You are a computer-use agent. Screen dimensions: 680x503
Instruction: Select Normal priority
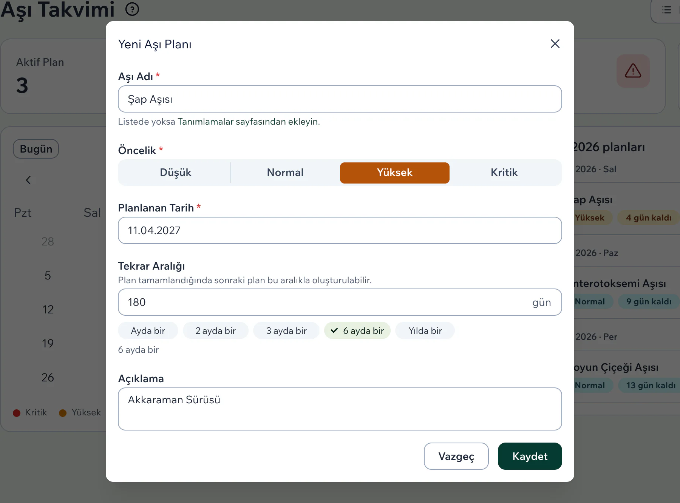coord(285,173)
